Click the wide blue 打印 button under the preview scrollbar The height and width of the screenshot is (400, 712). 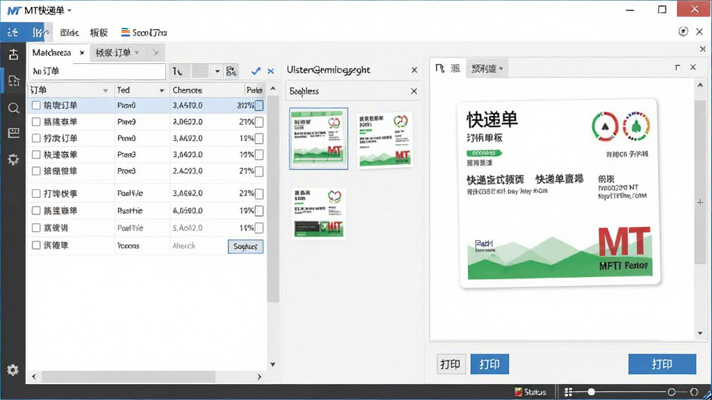(662, 364)
